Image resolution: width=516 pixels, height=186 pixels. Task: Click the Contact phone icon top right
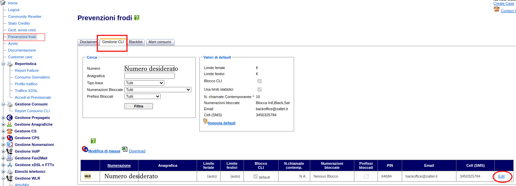click(x=496, y=9)
